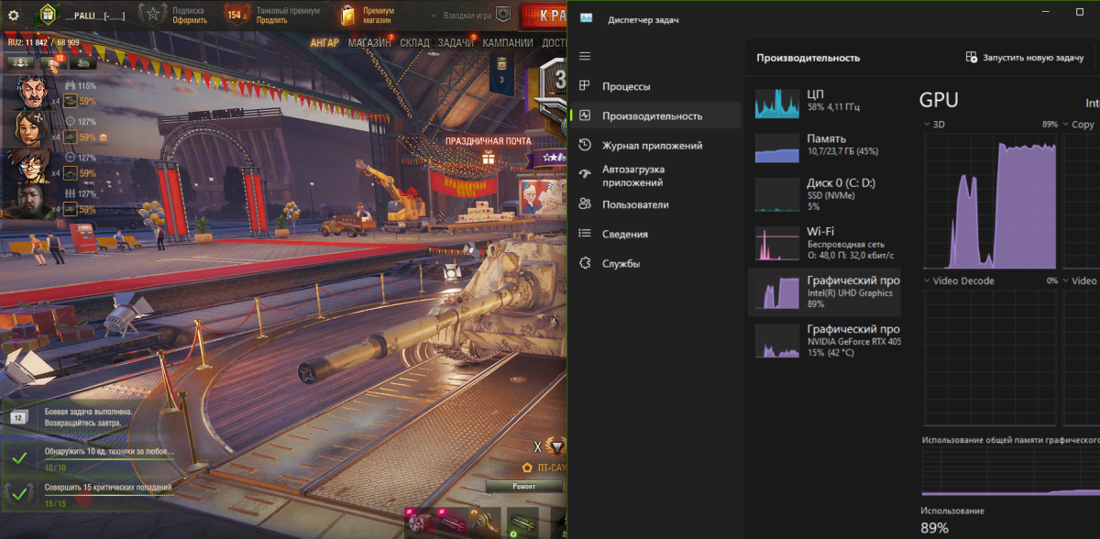
Task: Click the daily mission box icon labeled 12
Action: point(17,417)
